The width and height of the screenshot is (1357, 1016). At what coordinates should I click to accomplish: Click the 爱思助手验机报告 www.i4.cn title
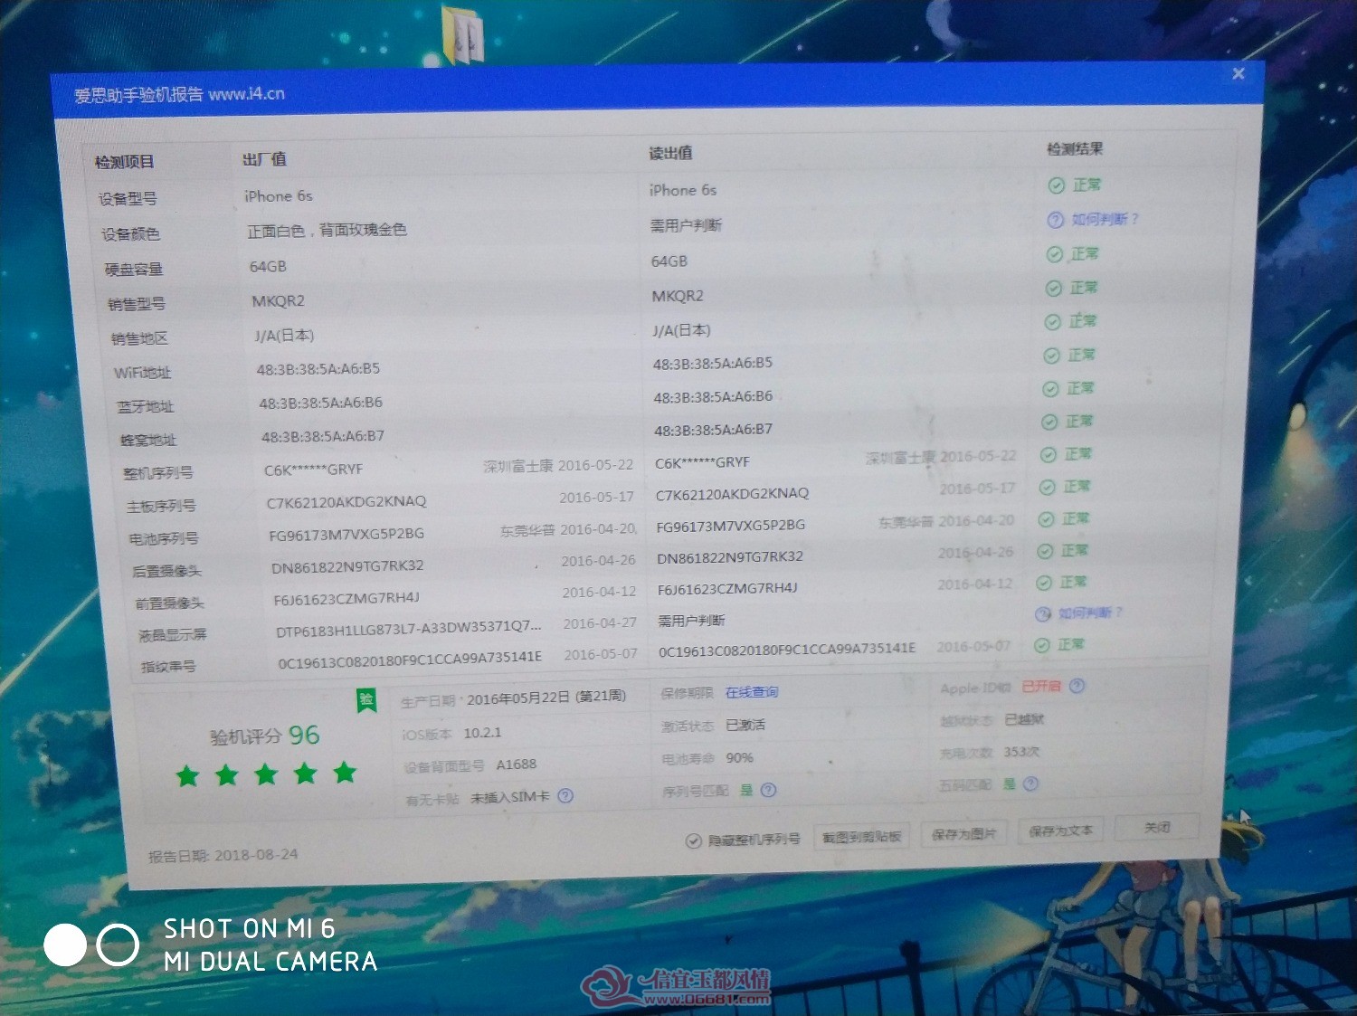click(179, 94)
